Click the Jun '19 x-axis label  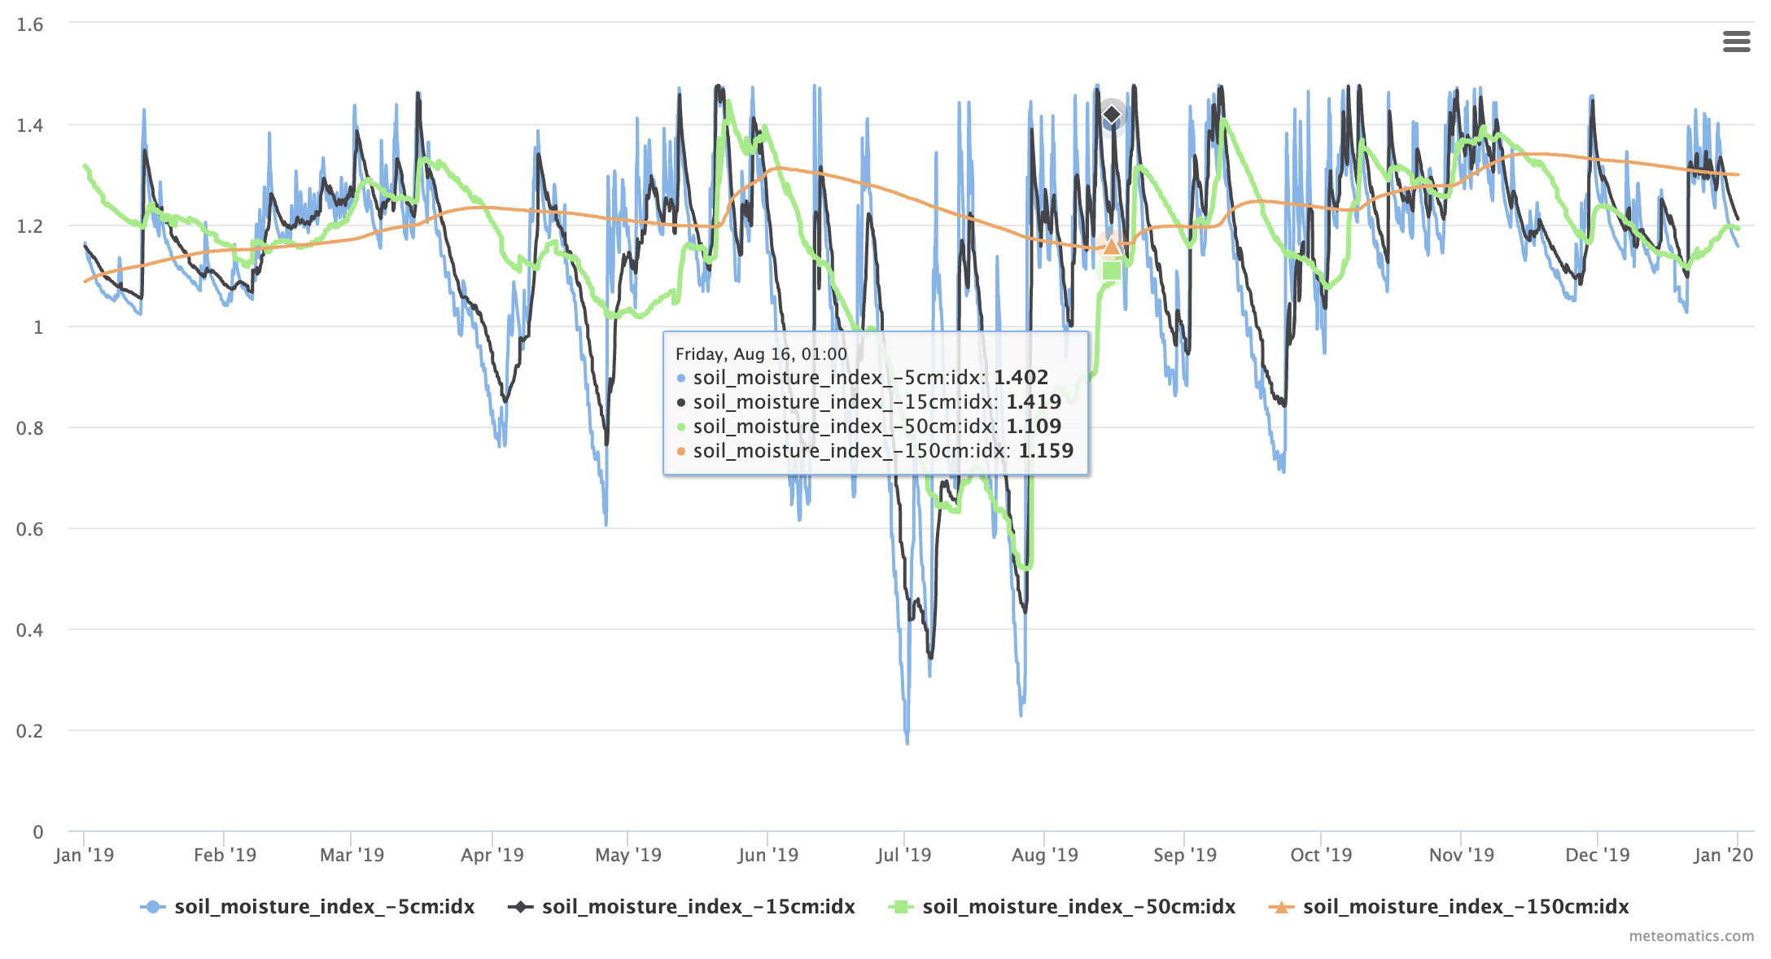tap(767, 856)
